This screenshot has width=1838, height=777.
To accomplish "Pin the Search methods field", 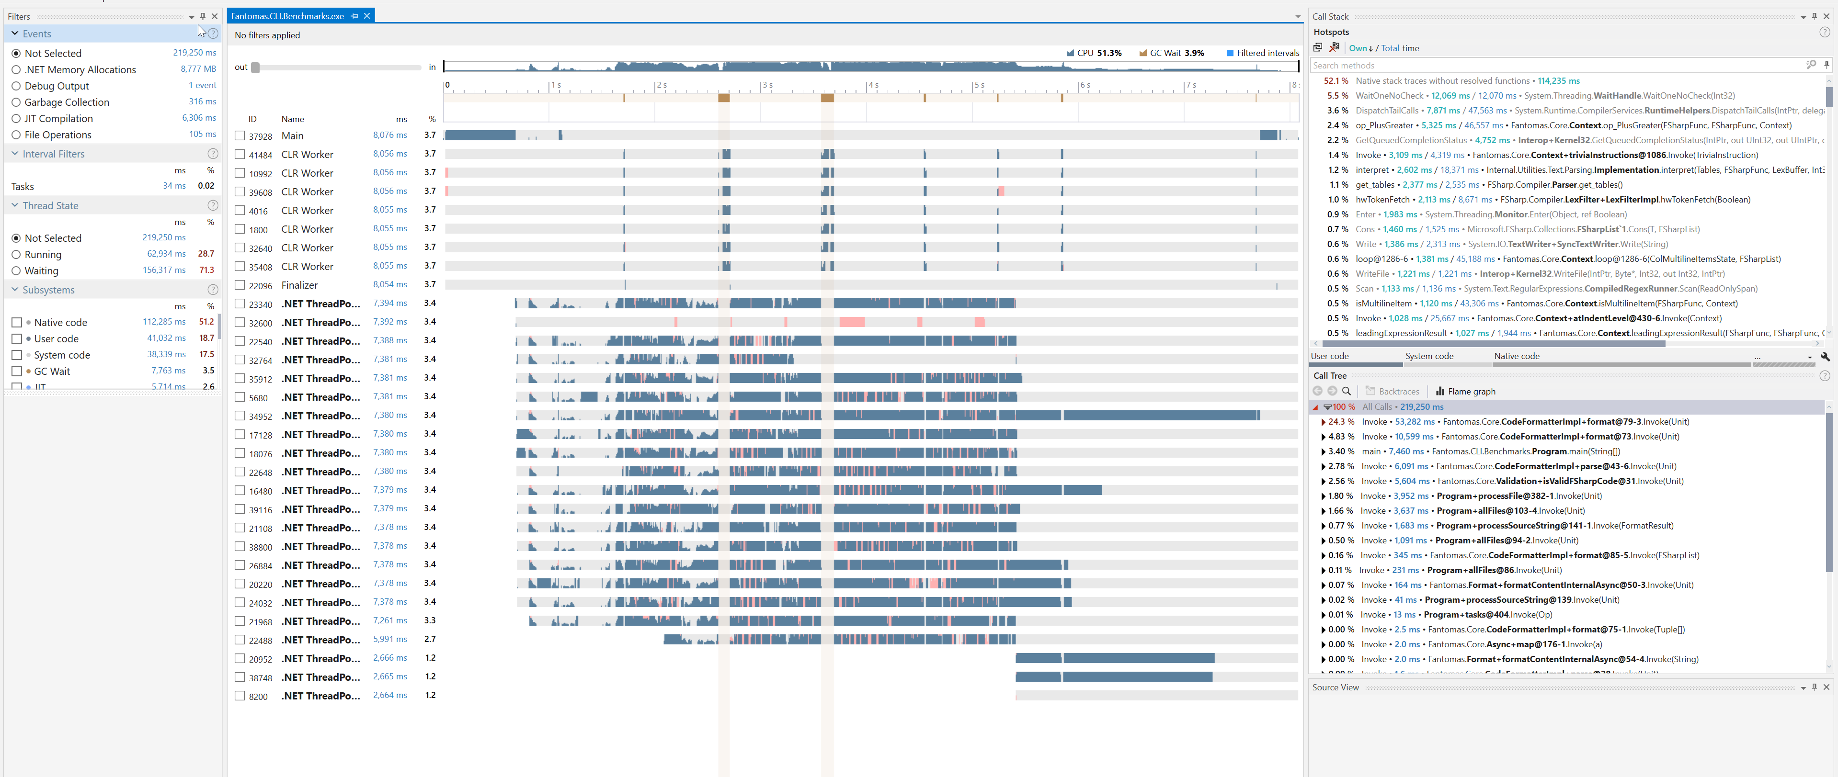I will click(x=1827, y=65).
